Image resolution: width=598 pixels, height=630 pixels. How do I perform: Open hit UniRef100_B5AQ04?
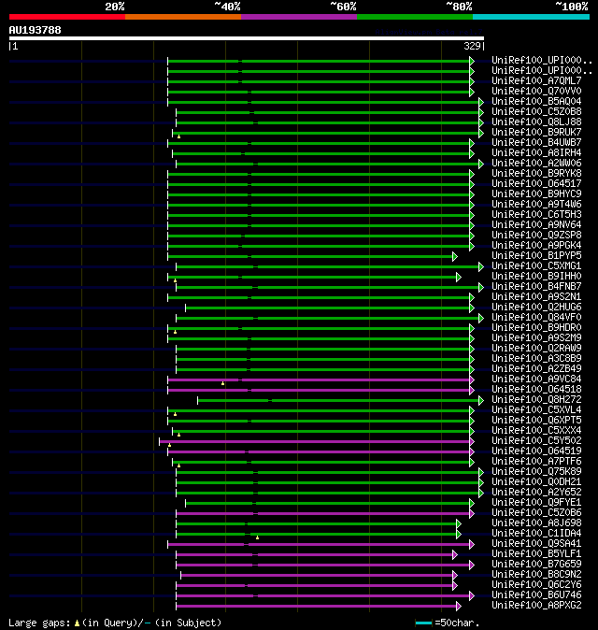click(536, 101)
